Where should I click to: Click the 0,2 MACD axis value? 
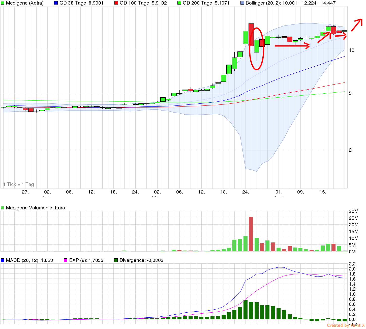352,314
